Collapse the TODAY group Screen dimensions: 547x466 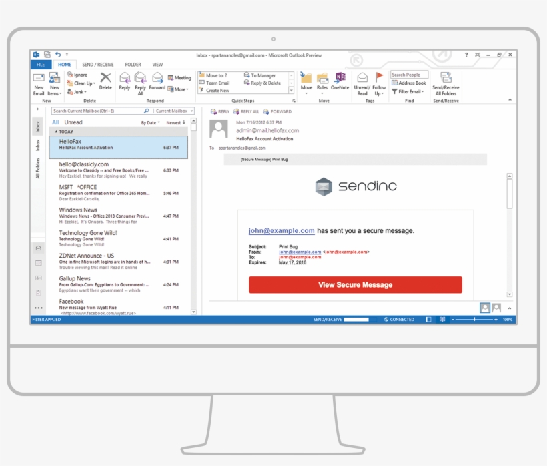[x=56, y=132]
